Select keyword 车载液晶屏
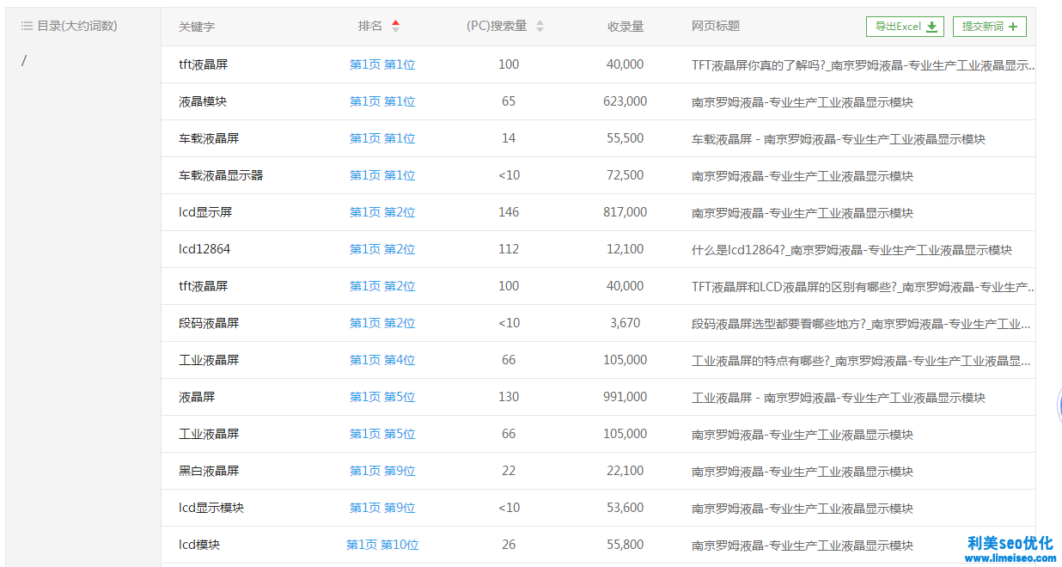Screen dimensions: 1062x567 pyautogui.click(x=209, y=138)
